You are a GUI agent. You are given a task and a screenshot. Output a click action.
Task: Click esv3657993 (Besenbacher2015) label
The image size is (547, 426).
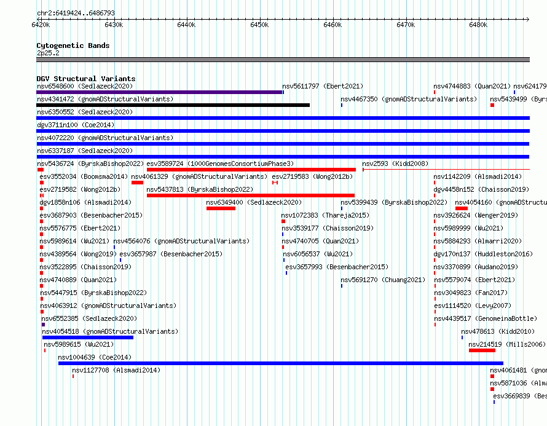click(x=337, y=267)
